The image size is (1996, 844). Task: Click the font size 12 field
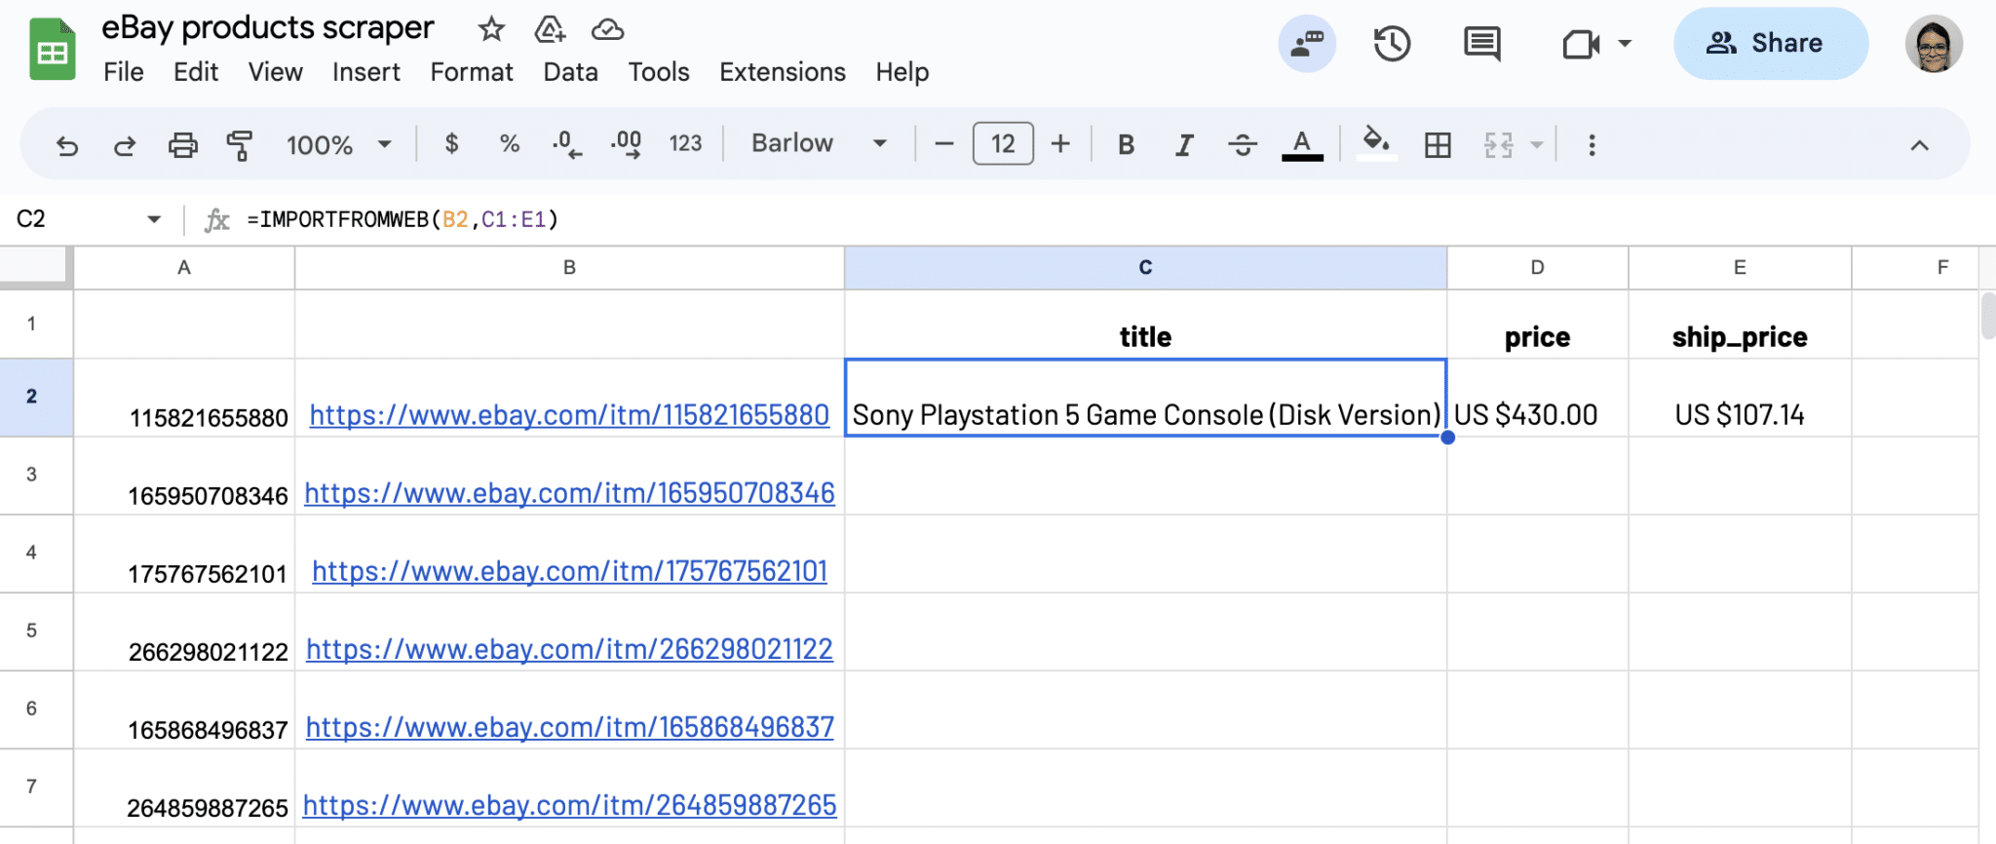[1003, 144]
